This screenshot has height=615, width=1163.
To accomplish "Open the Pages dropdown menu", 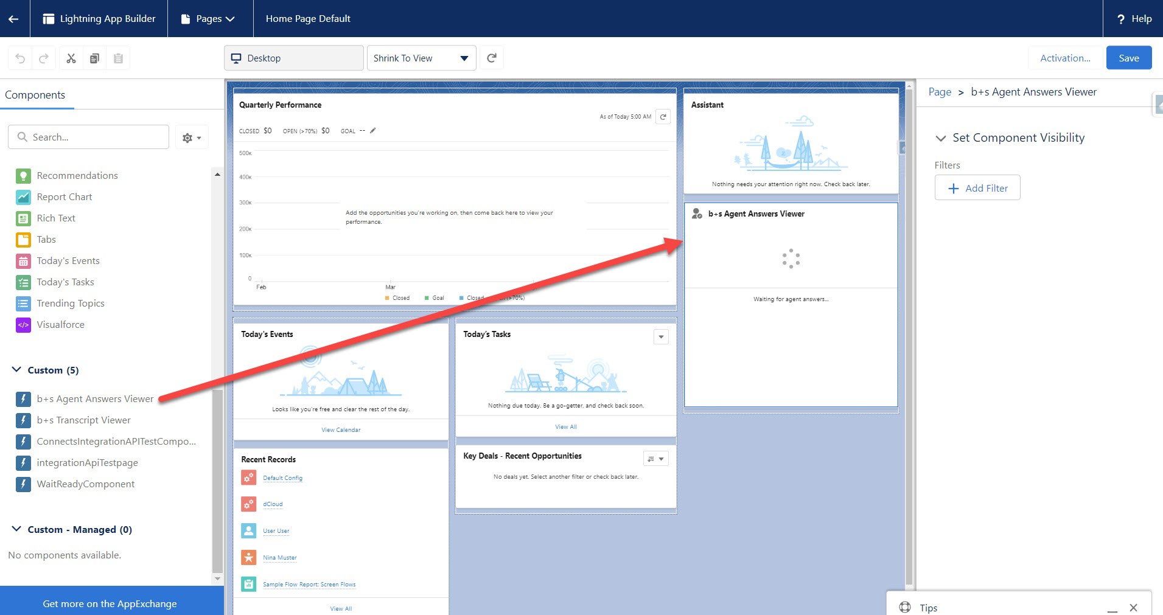I will [208, 19].
